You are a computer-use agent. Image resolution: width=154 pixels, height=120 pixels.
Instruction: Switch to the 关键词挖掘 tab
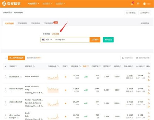pos(9,23)
